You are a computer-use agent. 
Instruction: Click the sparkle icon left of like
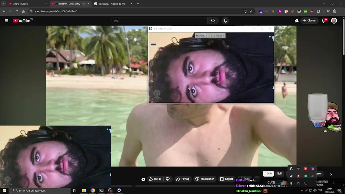tap(143, 179)
